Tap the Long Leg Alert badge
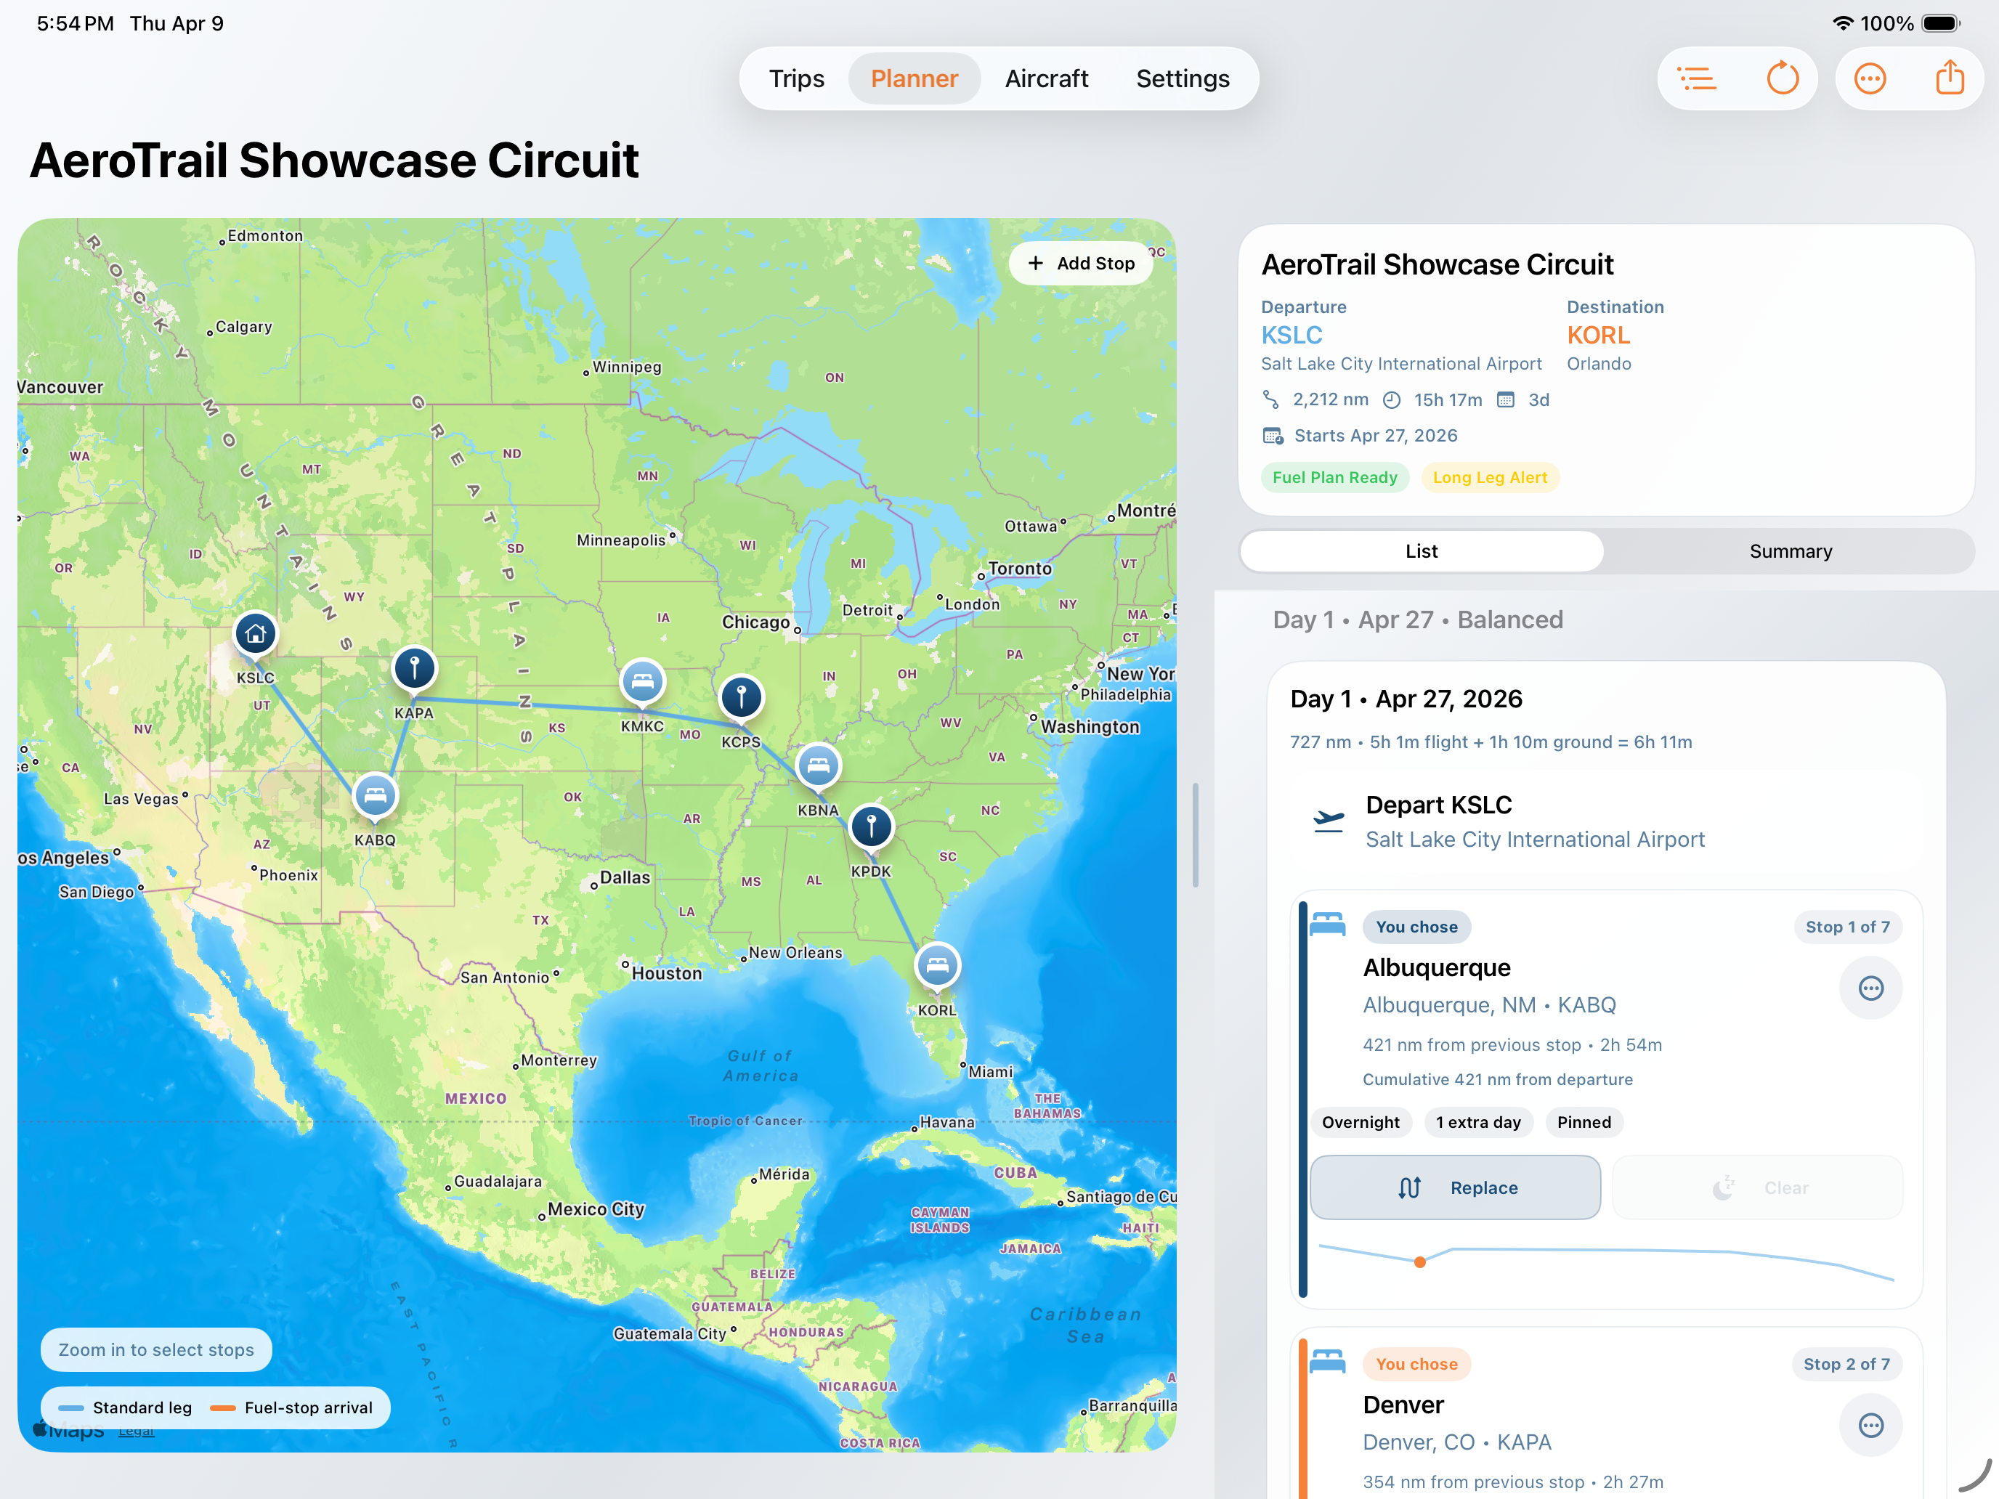 point(1489,477)
